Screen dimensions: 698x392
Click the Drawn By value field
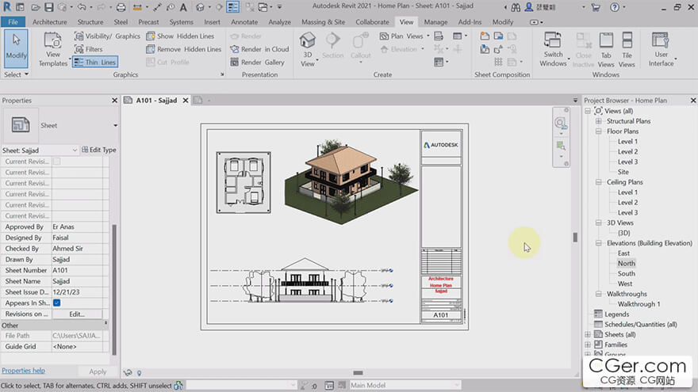[x=77, y=259]
